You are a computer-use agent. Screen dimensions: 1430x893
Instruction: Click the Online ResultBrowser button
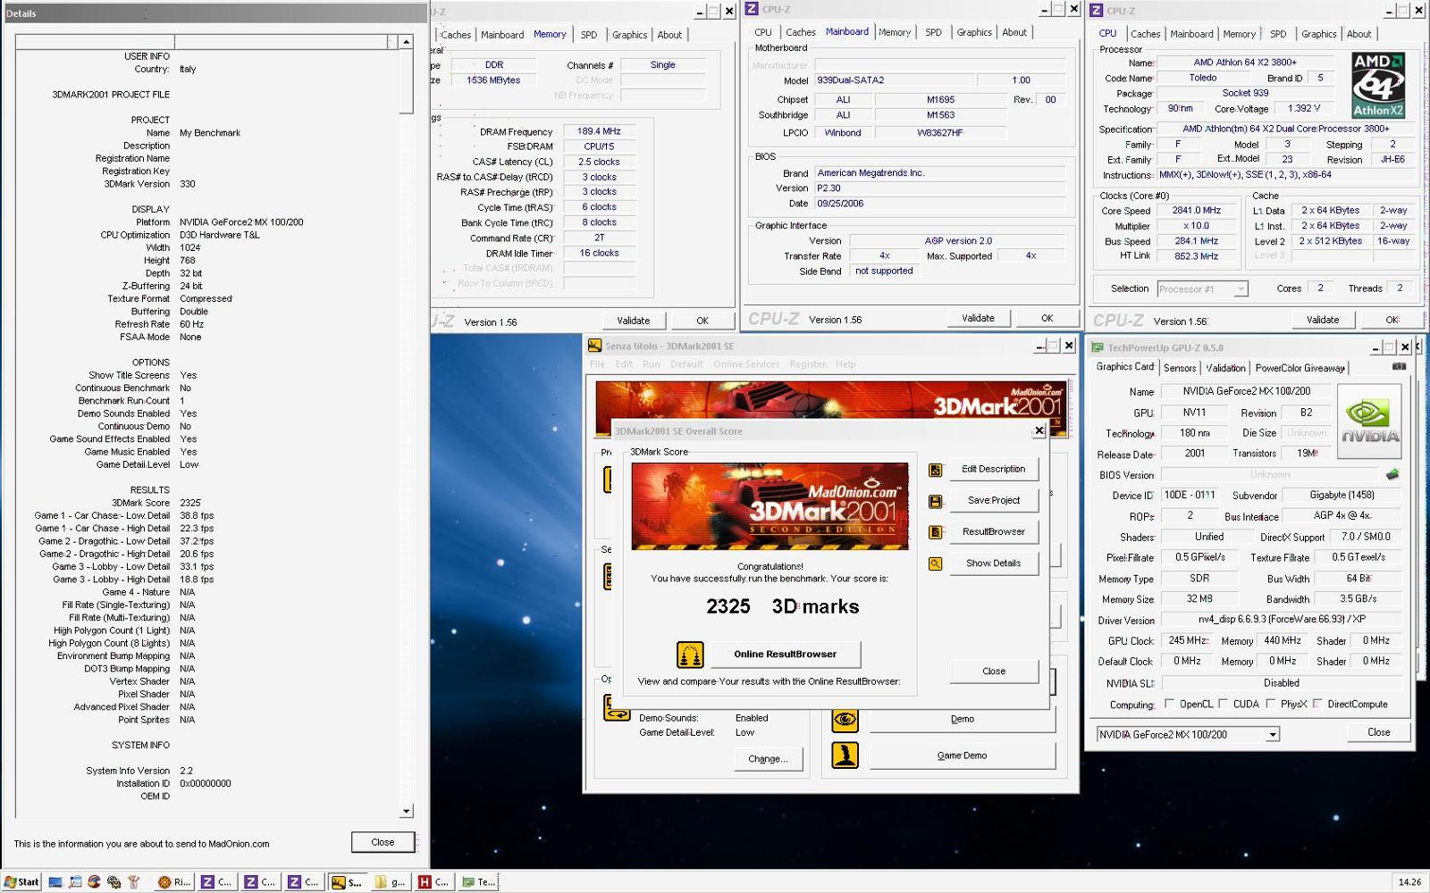[x=786, y=655]
